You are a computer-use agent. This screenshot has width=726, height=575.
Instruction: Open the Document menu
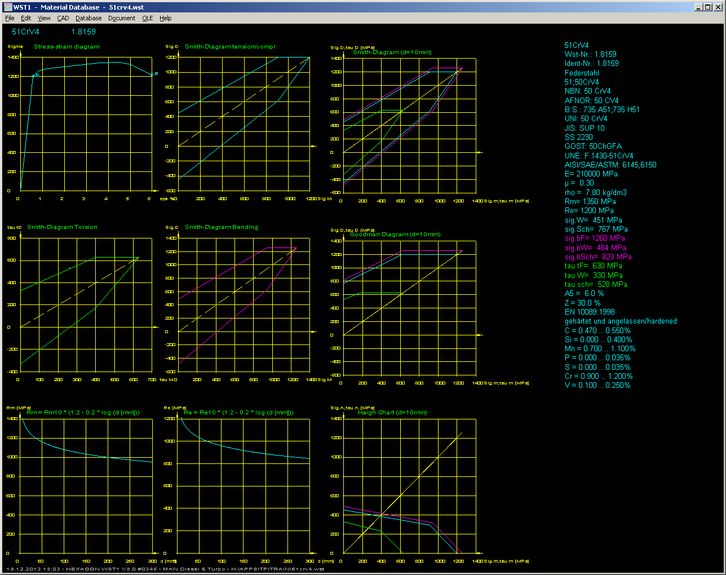[x=122, y=18]
